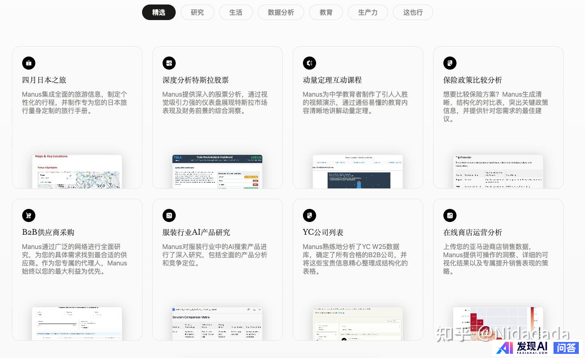Click the 保险政策比较分析 card icon
This screenshot has width=585, height=358.
pyautogui.click(x=450, y=63)
